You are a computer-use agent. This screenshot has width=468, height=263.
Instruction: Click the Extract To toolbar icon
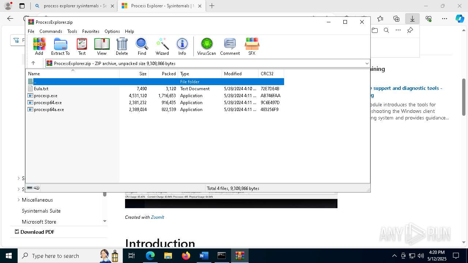click(60, 46)
